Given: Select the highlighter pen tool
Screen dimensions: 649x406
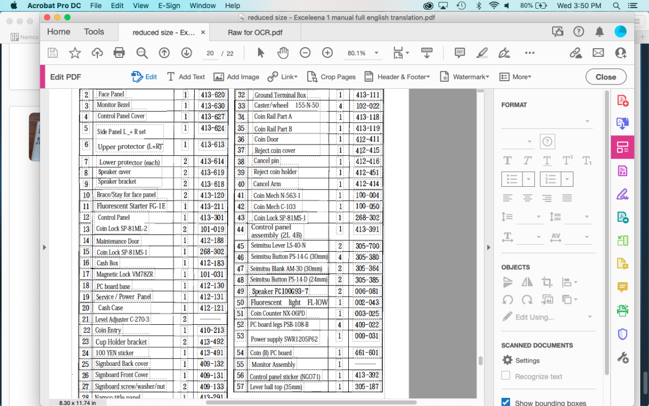Looking at the screenshot, I should point(482,53).
